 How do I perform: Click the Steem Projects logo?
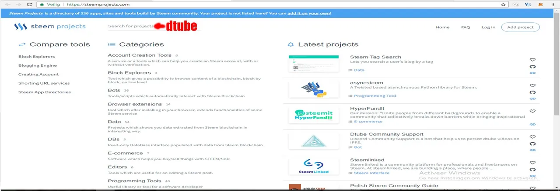[50, 27]
